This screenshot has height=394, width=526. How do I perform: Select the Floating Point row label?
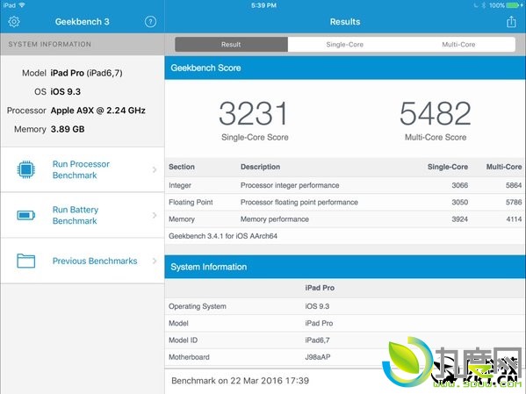[191, 202]
